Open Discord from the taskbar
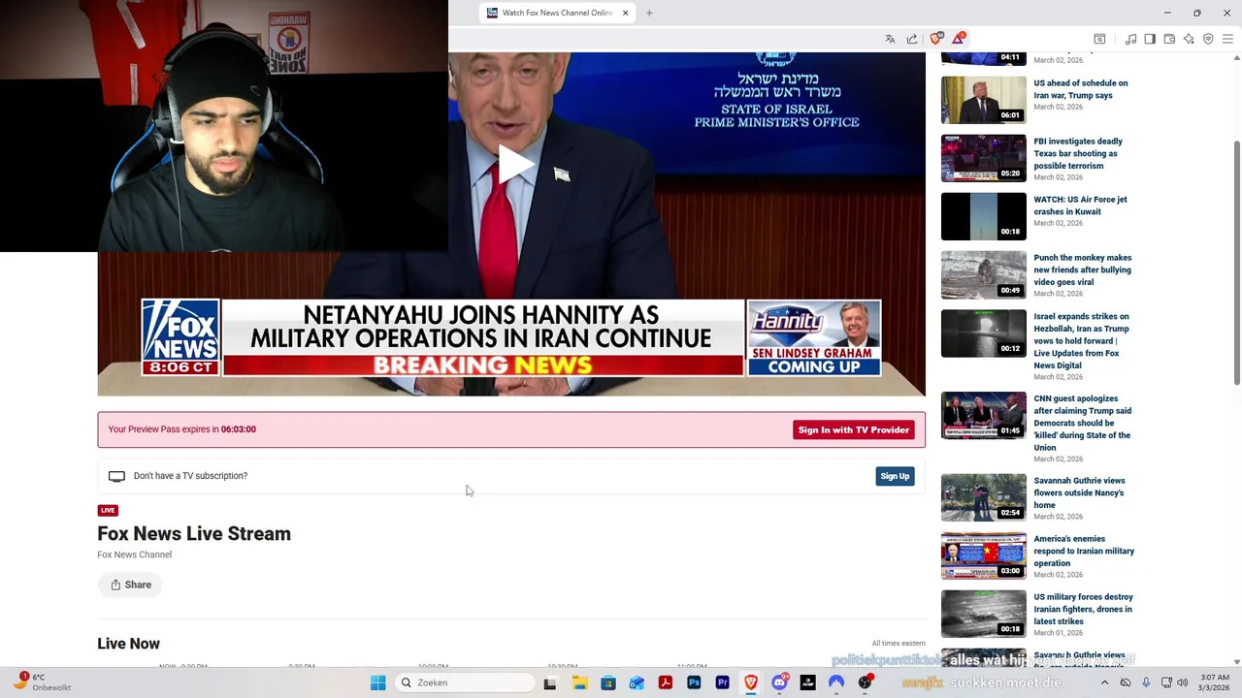This screenshot has width=1242, height=698. [779, 682]
